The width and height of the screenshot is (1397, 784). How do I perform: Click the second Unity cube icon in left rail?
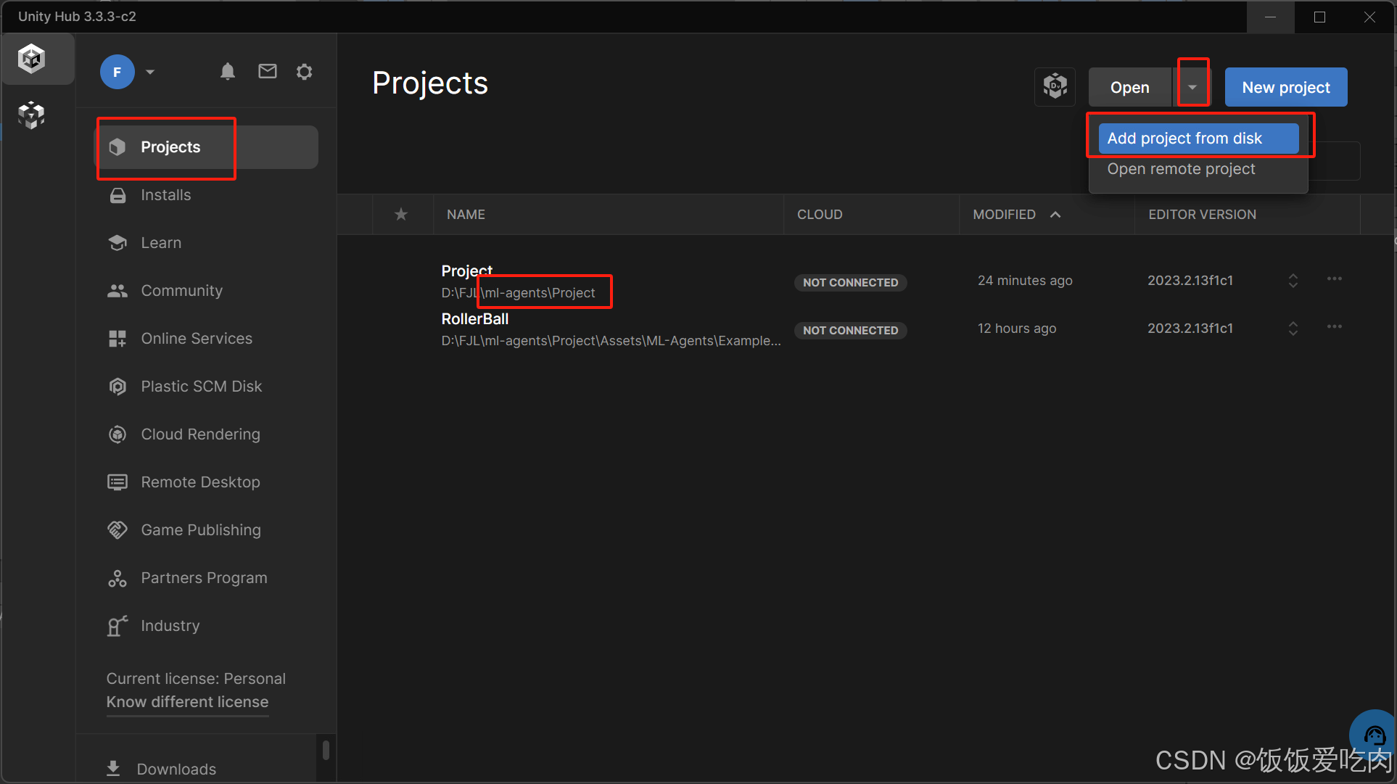[32, 115]
